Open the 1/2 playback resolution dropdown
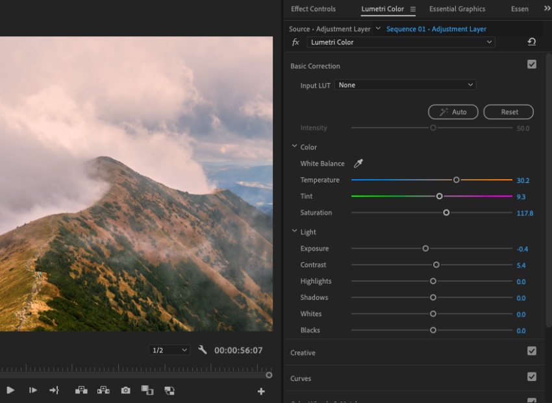This screenshot has height=403, width=552. [x=169, y=350]
